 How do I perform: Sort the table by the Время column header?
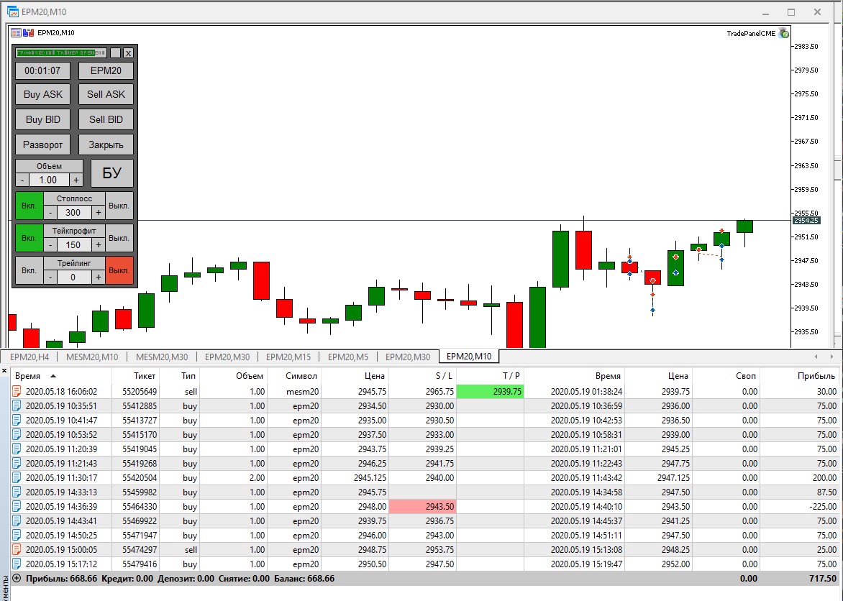click(28, 376)
